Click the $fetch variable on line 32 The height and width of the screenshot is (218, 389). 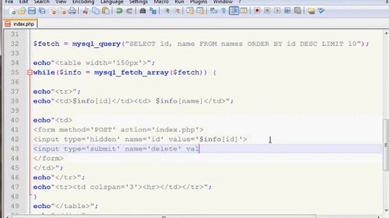(46, 44)
